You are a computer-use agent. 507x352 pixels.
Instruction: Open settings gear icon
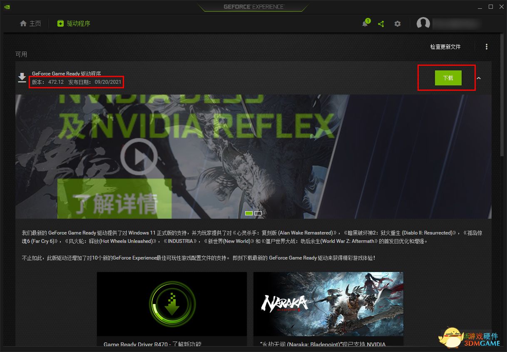[x=398, y=24]
